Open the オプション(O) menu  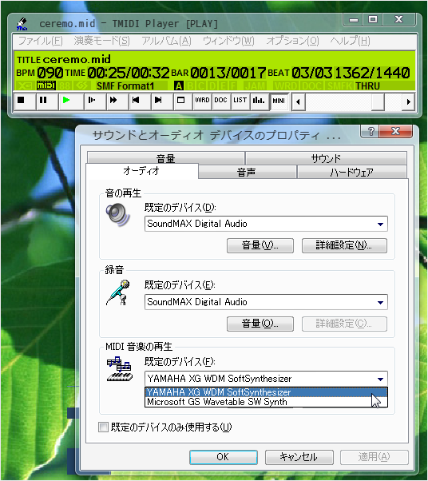(292, 41)
